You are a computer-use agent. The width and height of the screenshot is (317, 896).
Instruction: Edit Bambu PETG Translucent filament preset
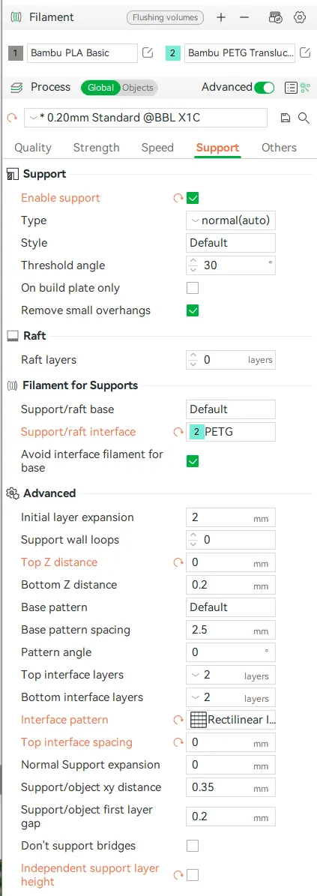tap(306, 53)
